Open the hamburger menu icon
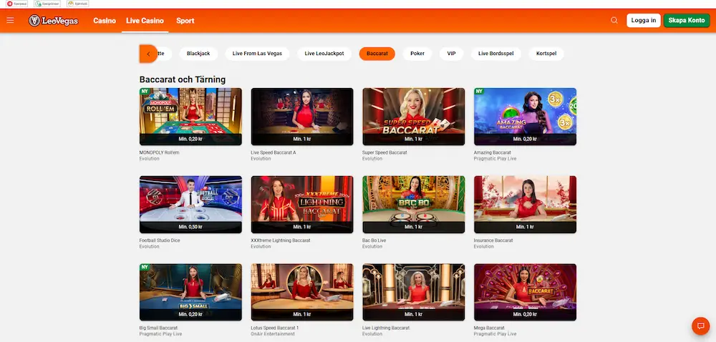The width and height of the screenshot is (716, 342). (11, 21)
